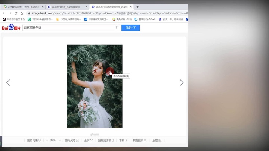Close the active 搜索结果 tab
The image size is (269, 151).
pyautogui.click(x=130, y=7)
